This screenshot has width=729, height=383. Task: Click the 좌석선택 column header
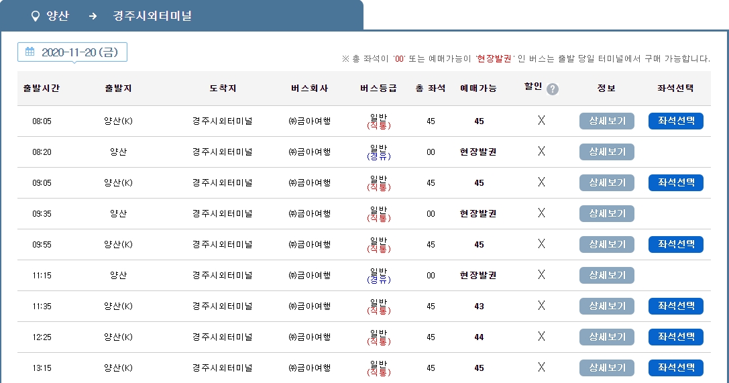tap(675, 89)
